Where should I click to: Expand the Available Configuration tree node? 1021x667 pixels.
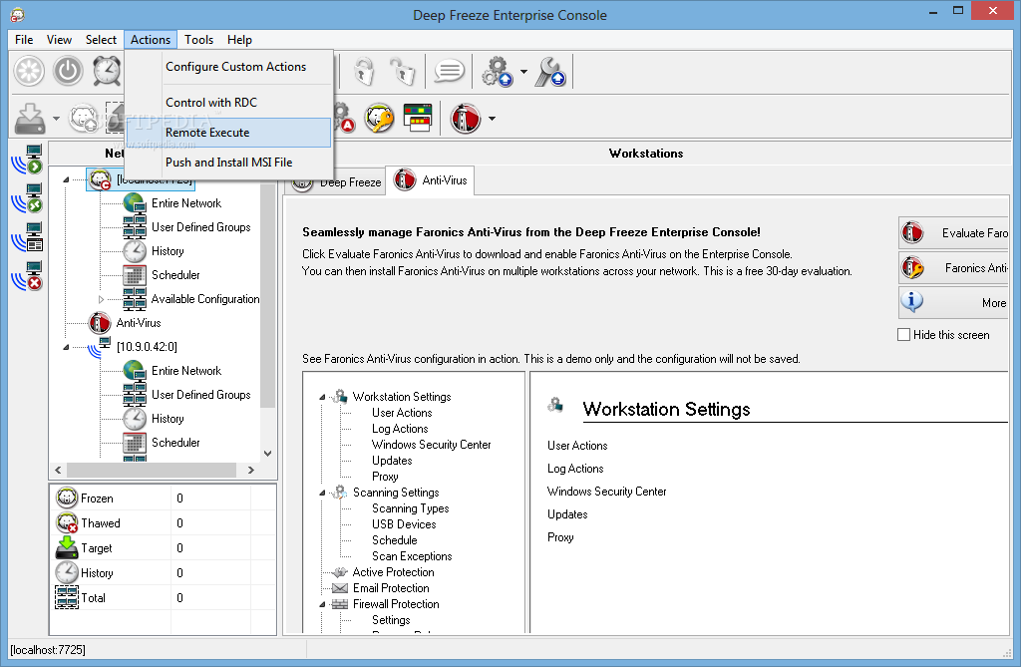(x=101, y=300)
